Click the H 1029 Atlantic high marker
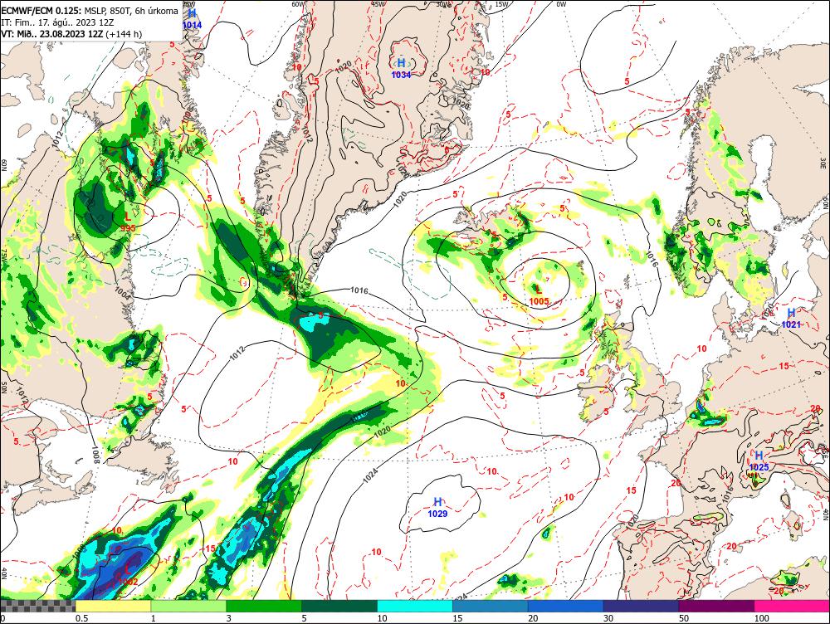 (437, 507)
